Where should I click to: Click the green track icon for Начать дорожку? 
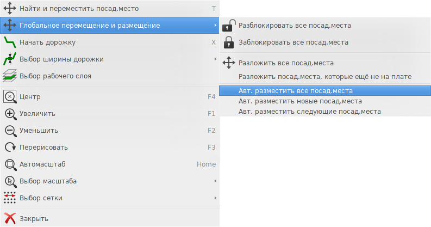tap(10, 42)
